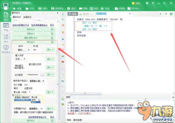
Task: Click the green eye icon in vertical toolbar
Action: [x=63, y=104]
